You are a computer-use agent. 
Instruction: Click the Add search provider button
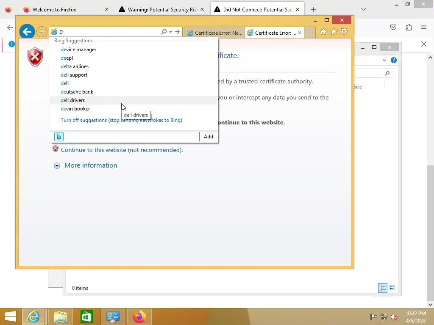click(209, 137)
